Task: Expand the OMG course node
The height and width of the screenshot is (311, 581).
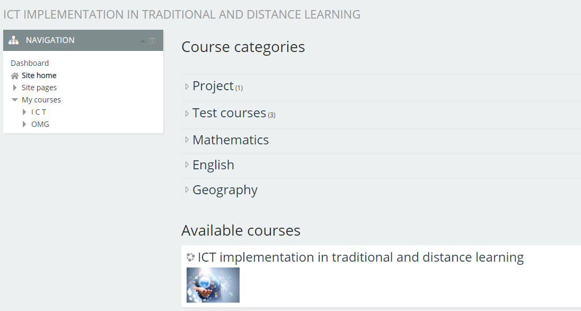Action: click(24, 124)
